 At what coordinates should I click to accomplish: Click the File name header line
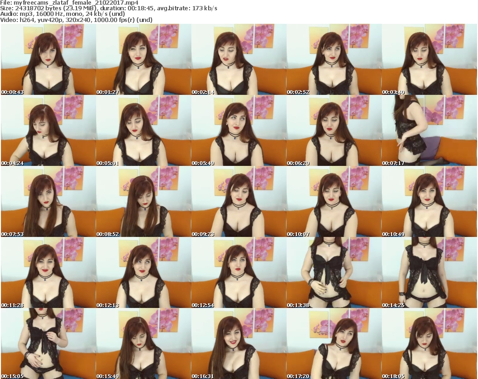69,3
